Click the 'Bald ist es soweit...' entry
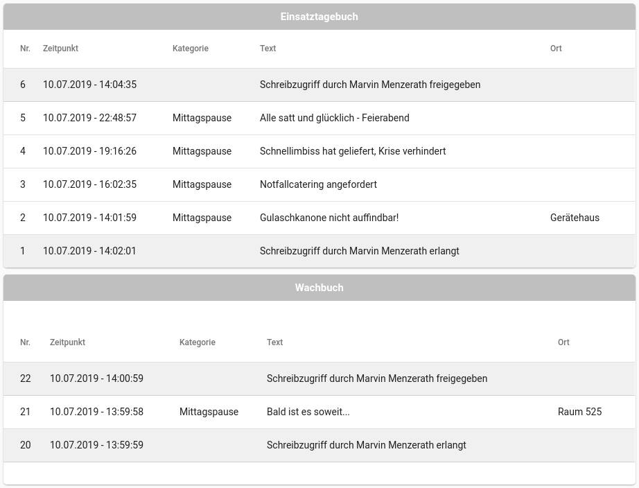Screen dimensions: 639x488 click(308, 412)
